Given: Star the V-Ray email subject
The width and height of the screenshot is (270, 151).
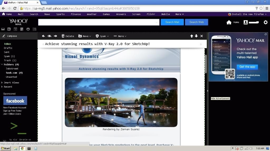Looking at the screenshot, I should coord(201,44).
